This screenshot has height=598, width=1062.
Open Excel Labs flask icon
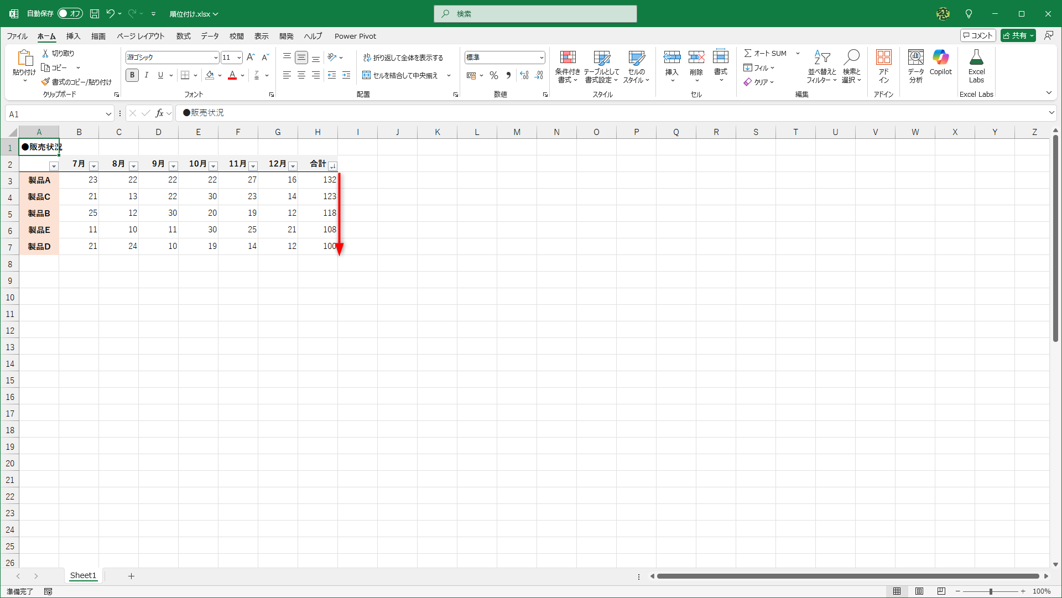pos(976,58)
